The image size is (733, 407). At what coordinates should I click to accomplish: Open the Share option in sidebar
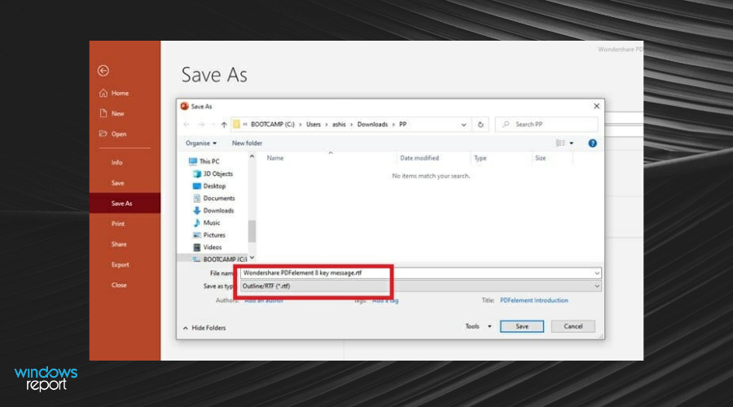[119, 244]
